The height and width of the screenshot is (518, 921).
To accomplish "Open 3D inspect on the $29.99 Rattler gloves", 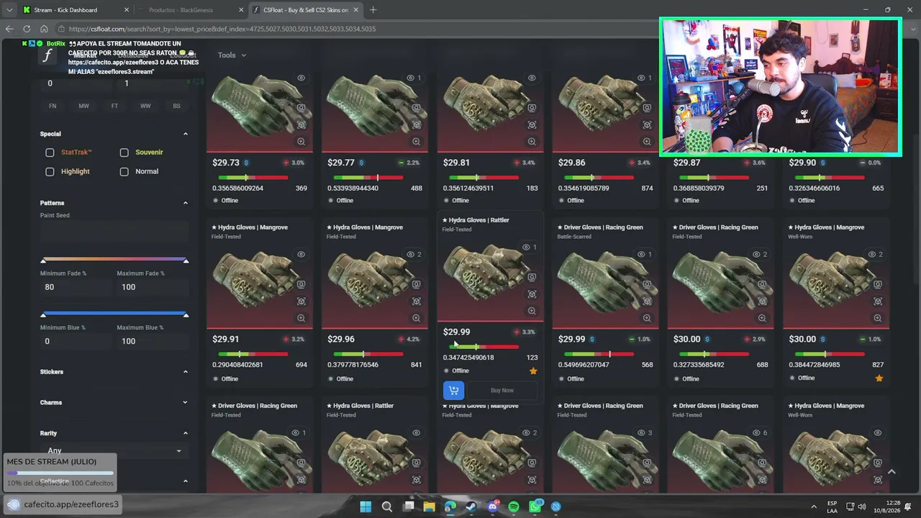I will click(x=532, y=294).
